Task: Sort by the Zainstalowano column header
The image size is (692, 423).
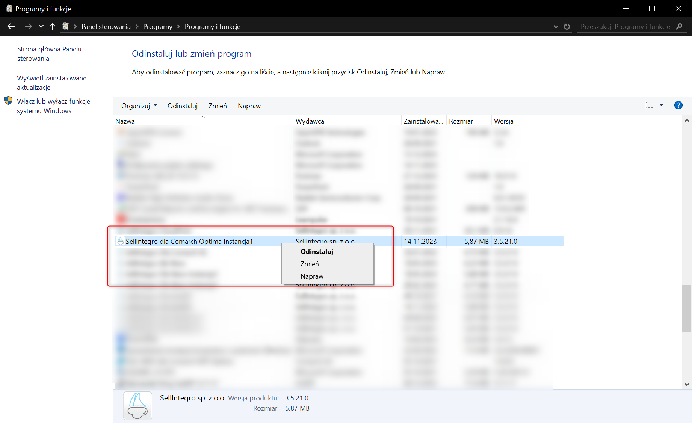Action: pos(424,121)
